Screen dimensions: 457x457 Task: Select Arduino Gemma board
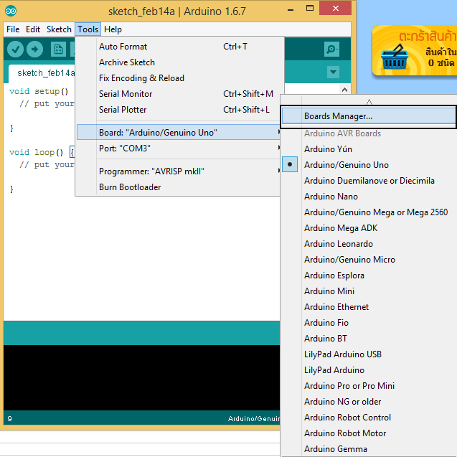pos(369,449)
